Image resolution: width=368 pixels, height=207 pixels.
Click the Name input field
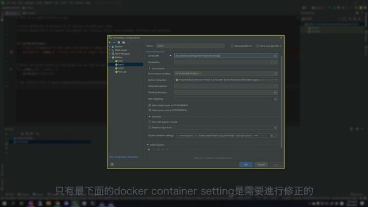coord(190,46)
